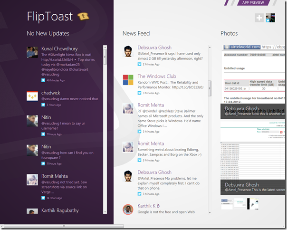Click the APP PREVIEW banner

coord(253,2)
